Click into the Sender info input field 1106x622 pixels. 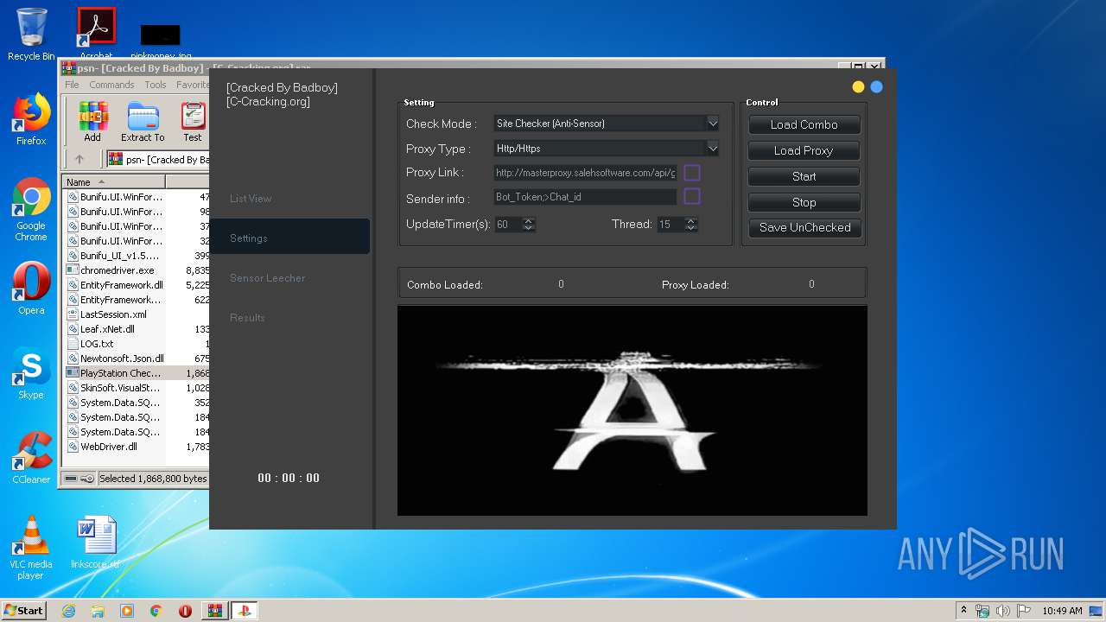pos(585,197)
